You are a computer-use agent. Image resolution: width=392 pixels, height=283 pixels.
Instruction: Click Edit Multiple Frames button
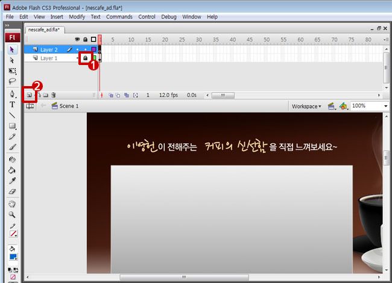[127, 95]
